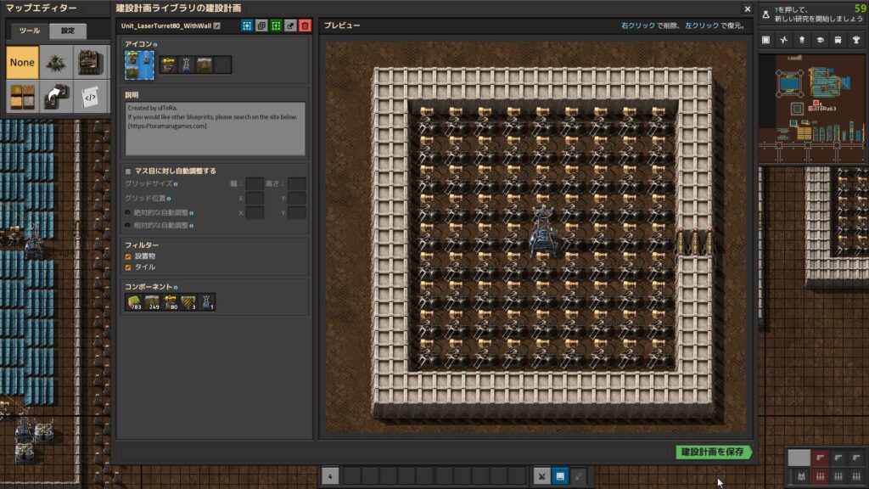The width and height of the screenshot is (869, 489).
Task: Click the red-highlighted gun slot in weapon panel
Action: tap(821, 458)
